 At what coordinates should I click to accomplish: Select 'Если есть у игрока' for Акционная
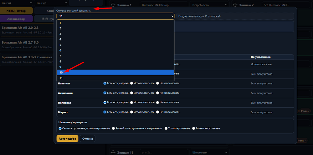pos(105,93)
